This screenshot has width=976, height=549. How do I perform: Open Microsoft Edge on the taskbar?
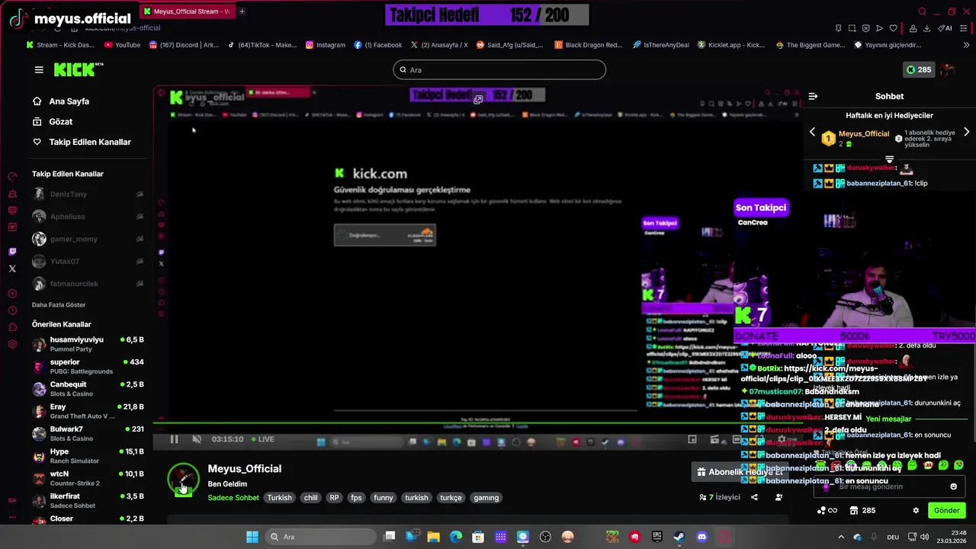(x=456, y=537)
